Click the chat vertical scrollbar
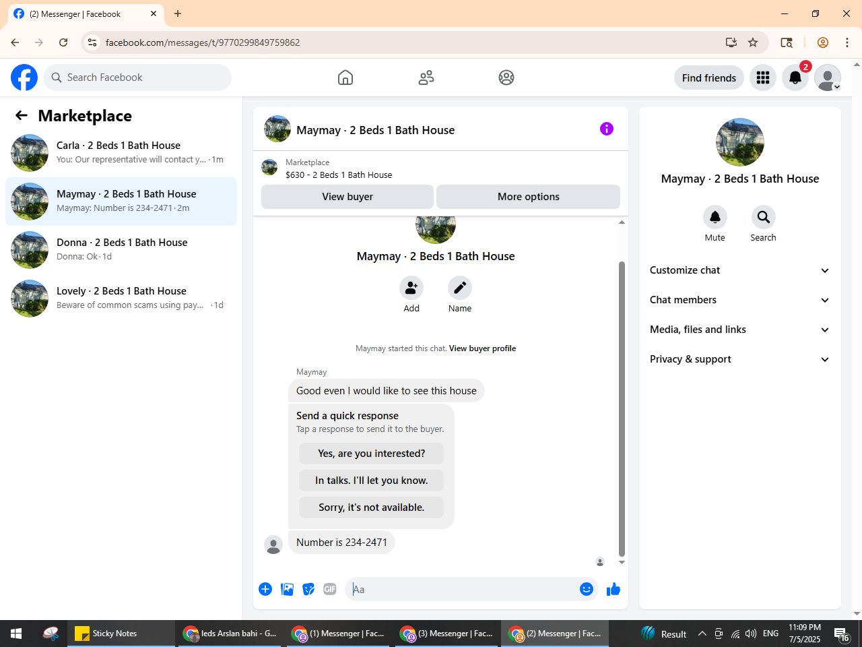The width and height of the screenshot is (862, 647). tap(622, 408)
